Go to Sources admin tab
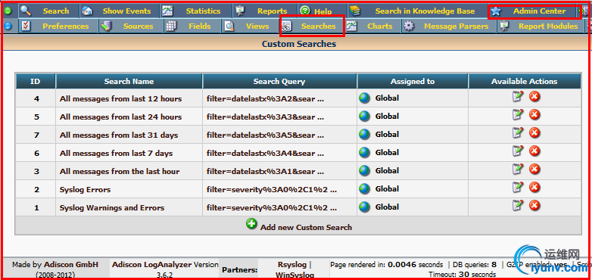The width and height of the screenshot is (592, 280). coord(139,26)
